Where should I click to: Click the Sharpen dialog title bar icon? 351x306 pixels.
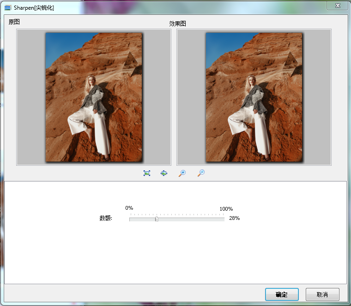click(8, 8)
